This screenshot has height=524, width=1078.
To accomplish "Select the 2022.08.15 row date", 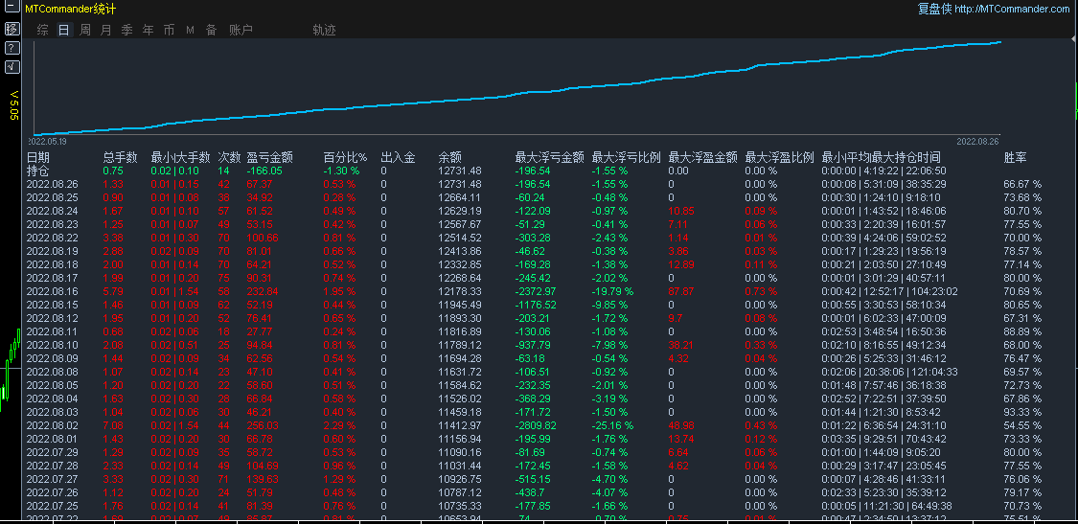I will (54, 305).
